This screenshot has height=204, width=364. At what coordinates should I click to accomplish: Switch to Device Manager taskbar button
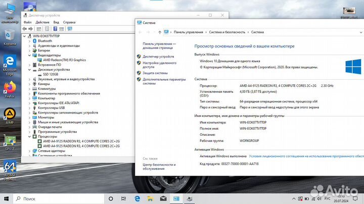[x=190, y=198]
